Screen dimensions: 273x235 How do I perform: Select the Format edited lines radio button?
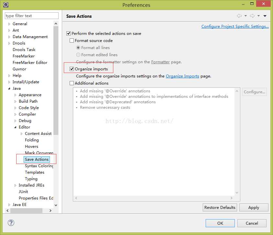pyautogui.click(x=78, y=55)
